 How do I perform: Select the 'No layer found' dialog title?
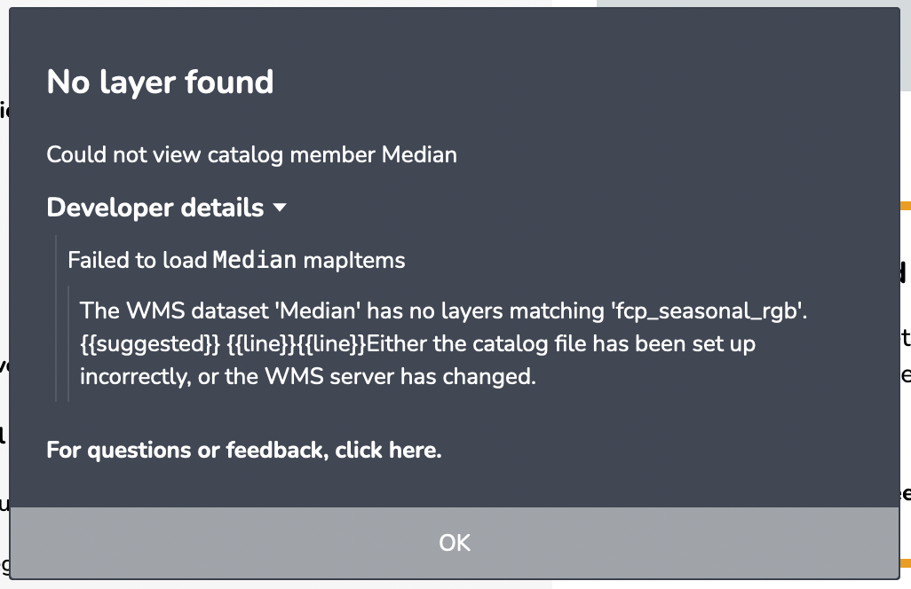(x=160, y=82)
